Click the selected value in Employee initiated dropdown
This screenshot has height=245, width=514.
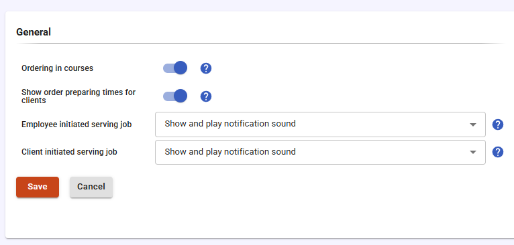coord(230,124)
